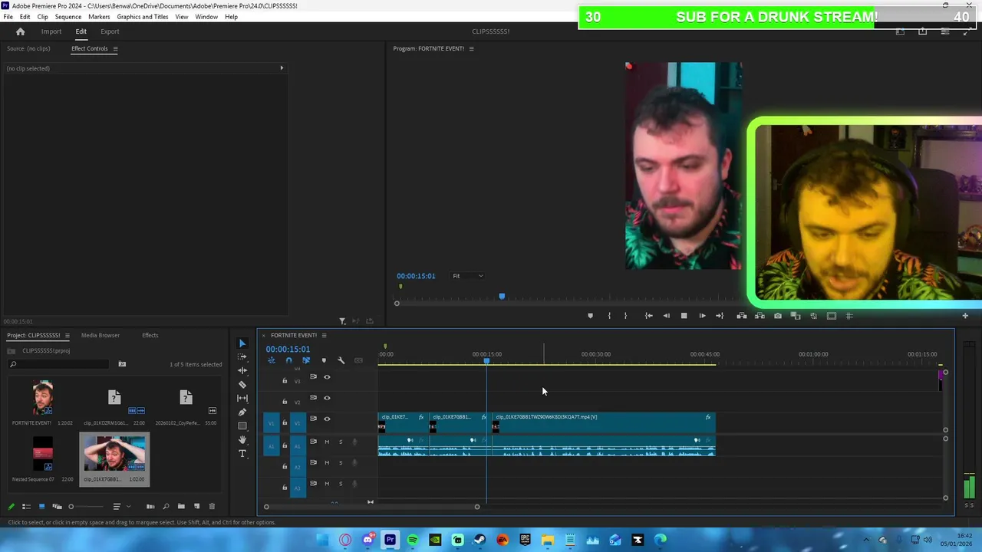Toggle V2 track output eye
The width and height of the screenshot is (982, 552).
pos(327,398)
